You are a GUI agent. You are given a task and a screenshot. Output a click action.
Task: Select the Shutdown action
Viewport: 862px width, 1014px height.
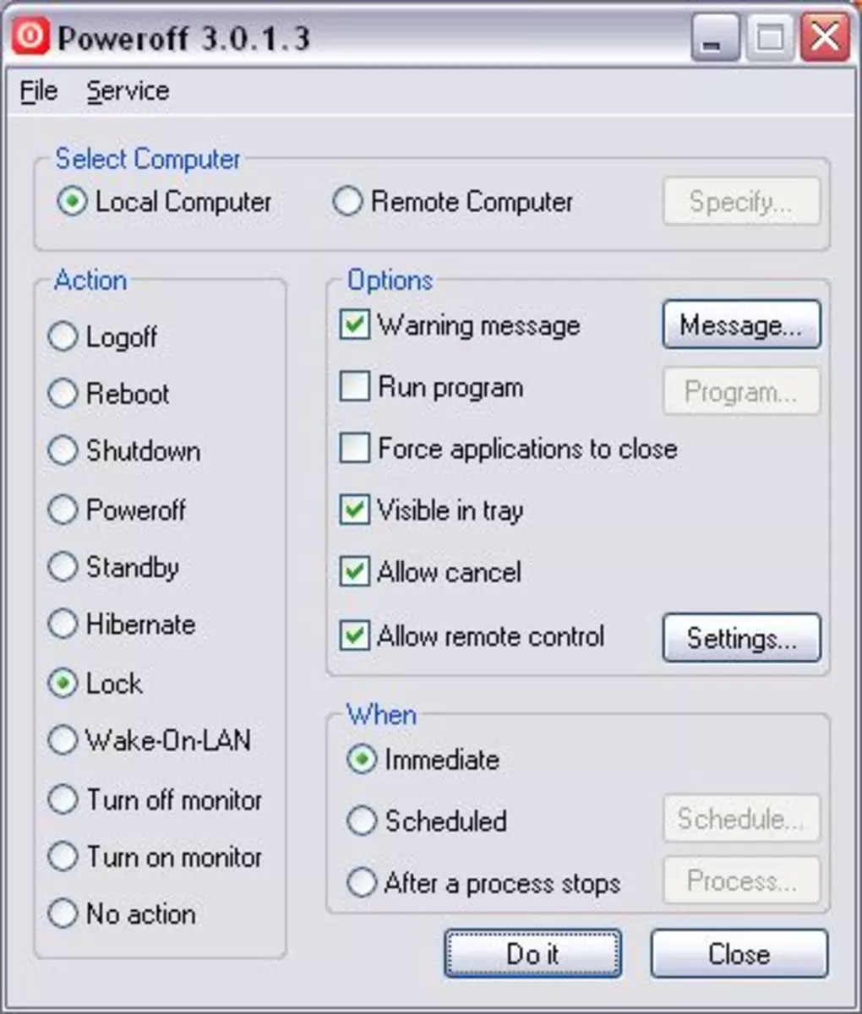(63, 451)
